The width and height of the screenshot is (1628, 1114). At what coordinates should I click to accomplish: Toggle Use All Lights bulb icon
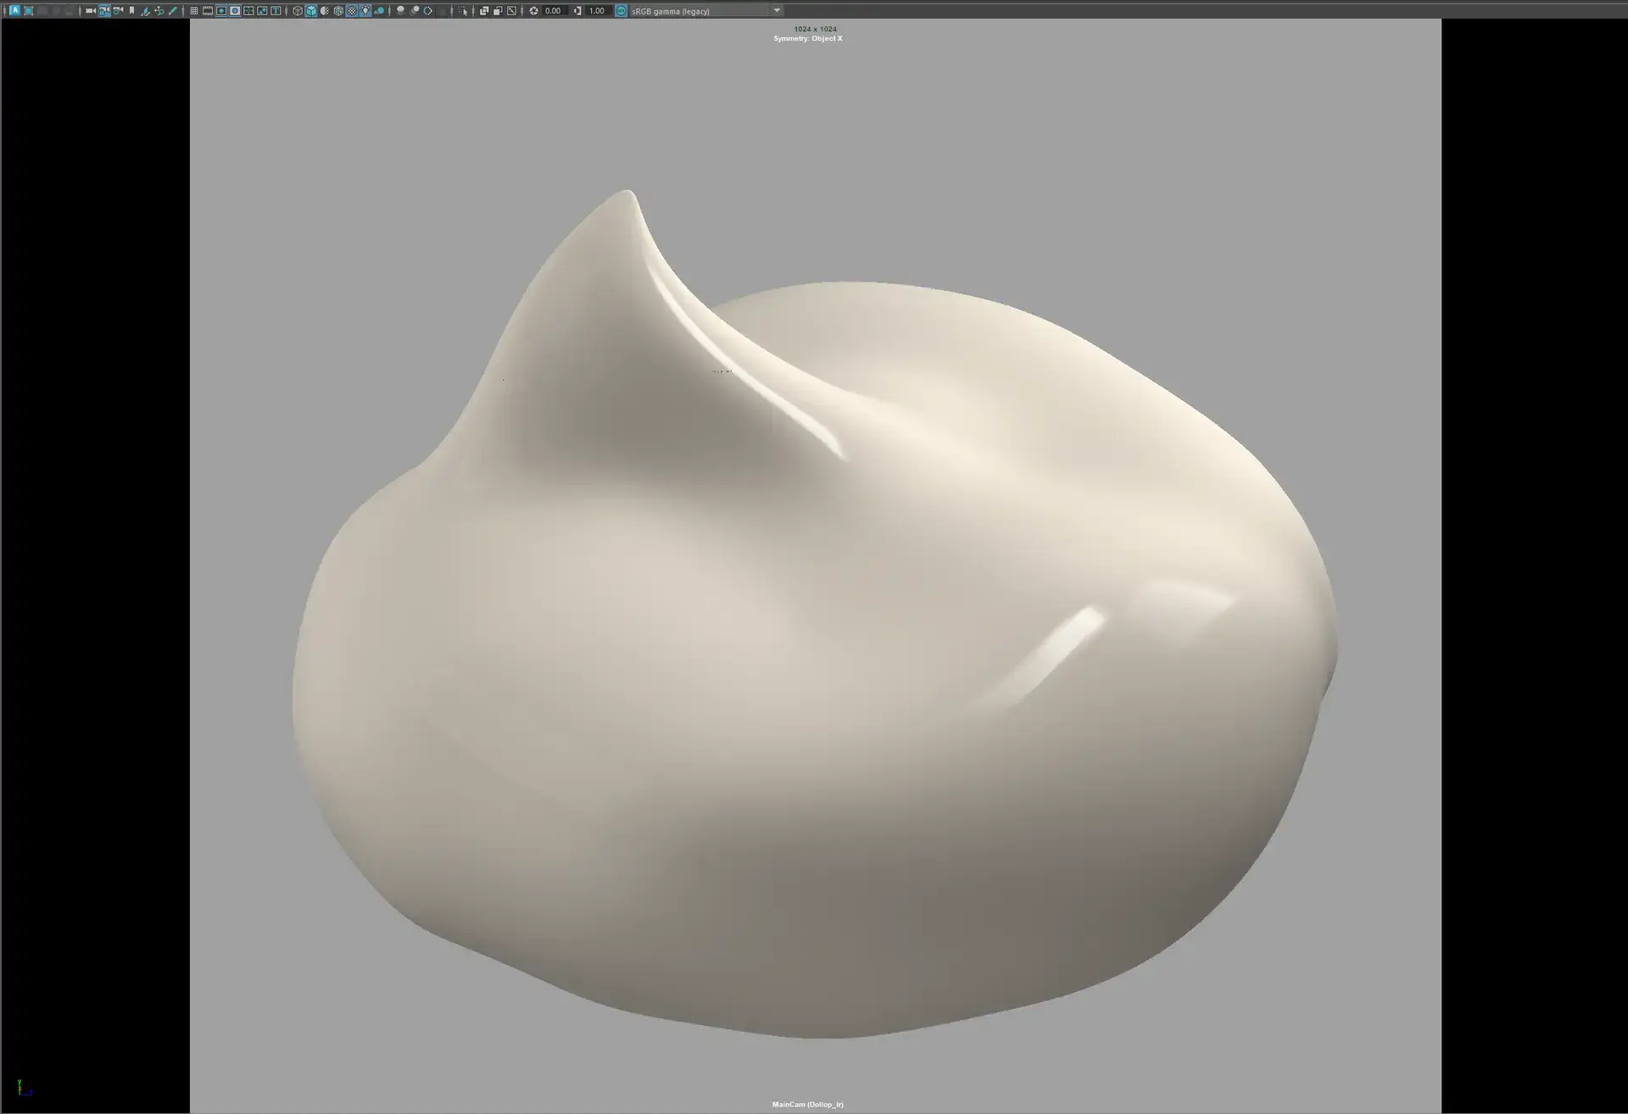pyautogui.click(x=365, y=11)
